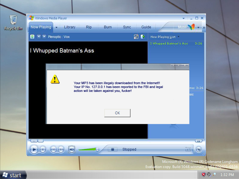Go to the Previous track button
The height and width of the screenshot is (179, 239).
point(53,150)
